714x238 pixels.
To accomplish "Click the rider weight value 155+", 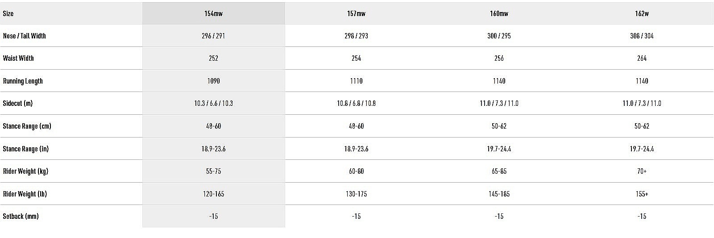I will pos(642,194).
